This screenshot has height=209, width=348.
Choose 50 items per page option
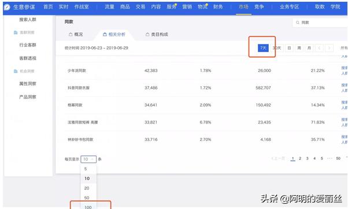click(88, 197)
